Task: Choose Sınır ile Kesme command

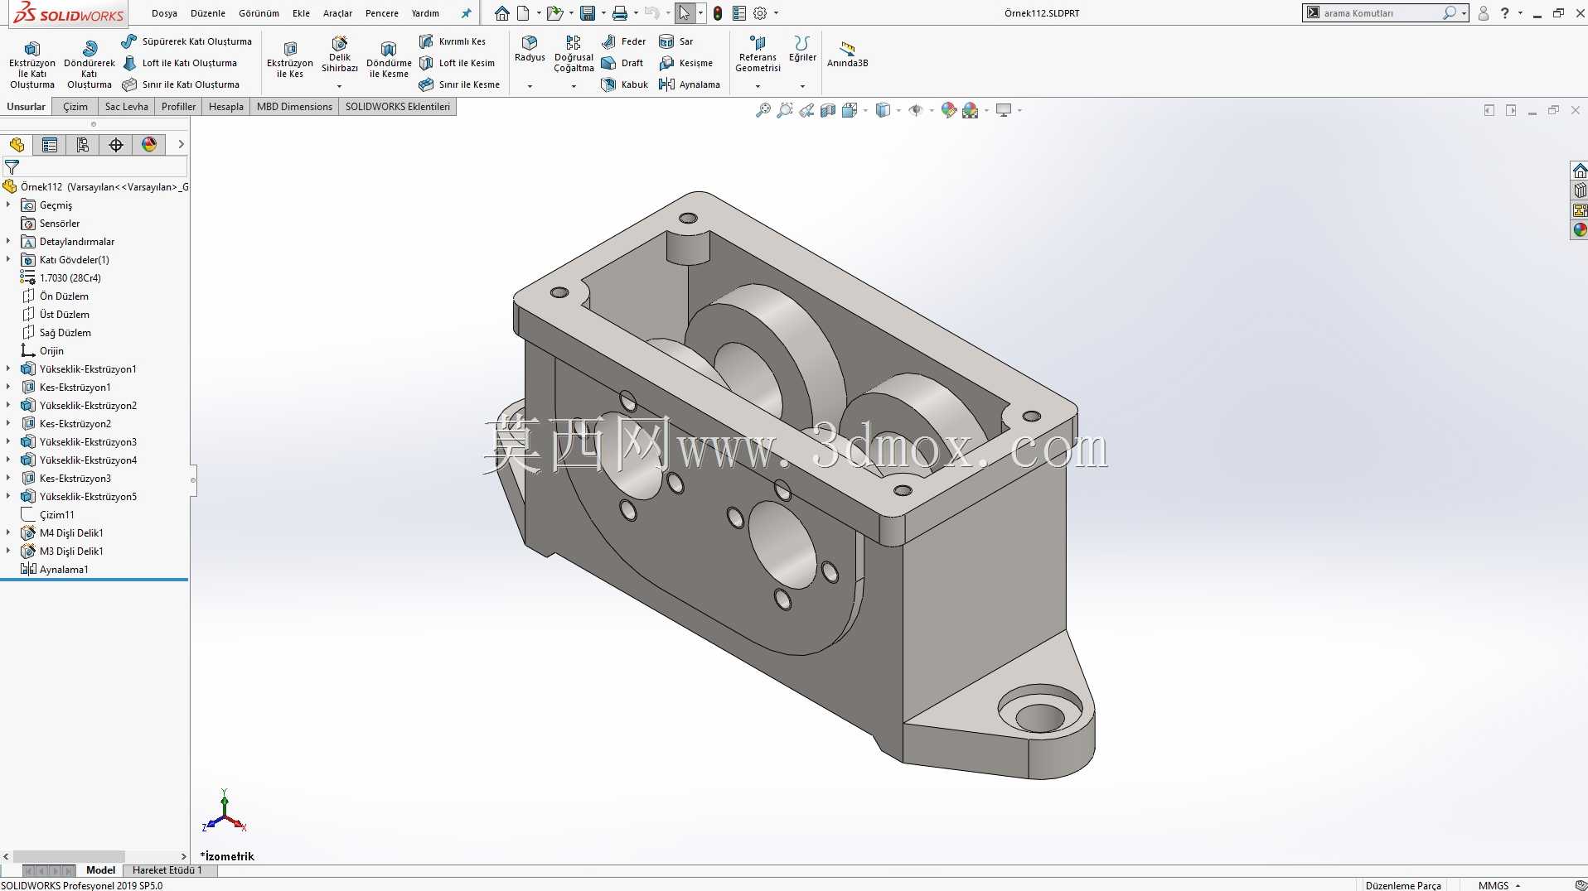Action: pos(459,84)
